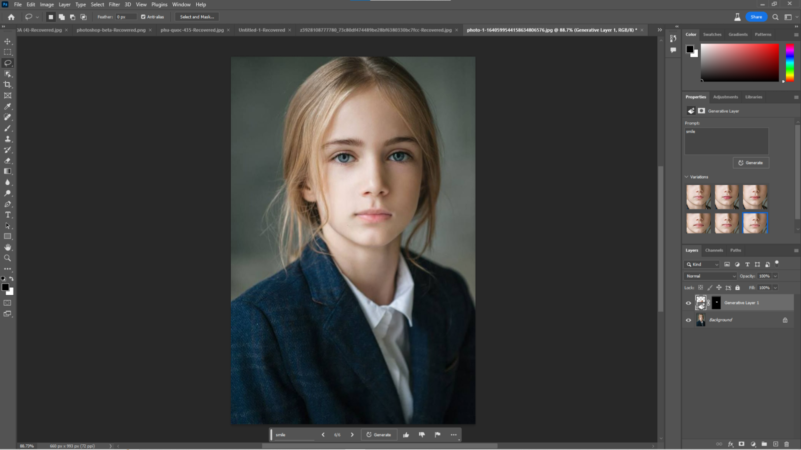Hide Generative Layer 1 visibility eye

click(688, 303)
